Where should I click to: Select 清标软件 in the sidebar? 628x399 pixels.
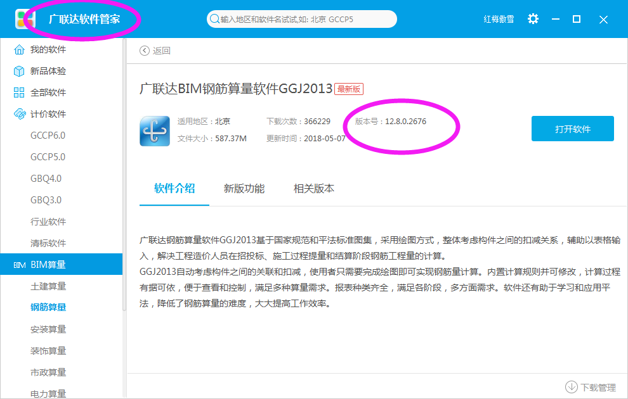coord(48,243)
